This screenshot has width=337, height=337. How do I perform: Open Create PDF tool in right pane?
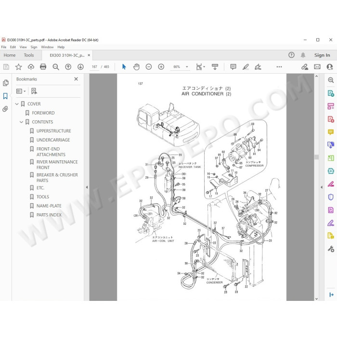(x=331, y=119)
